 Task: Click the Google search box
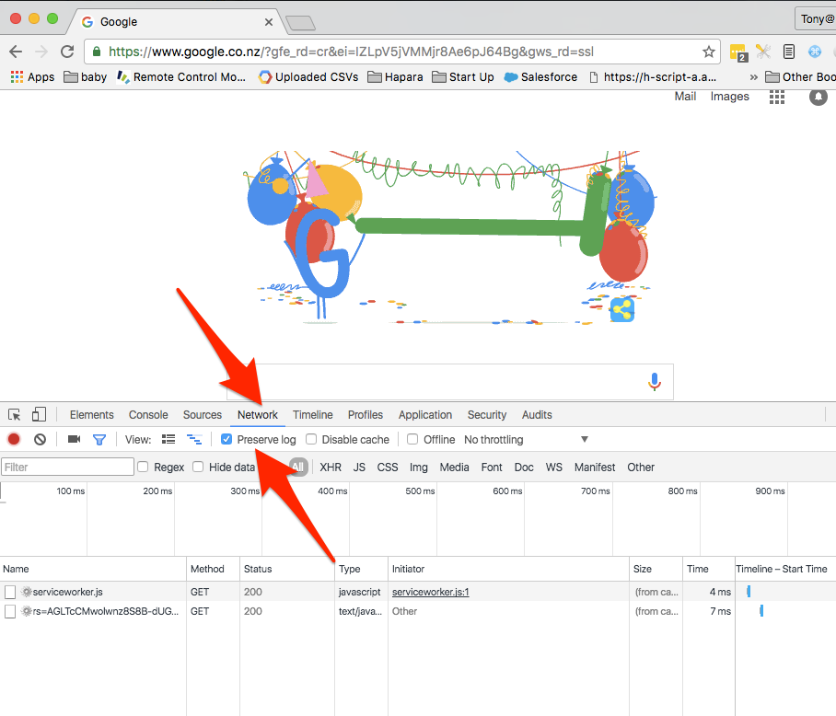pyautogui.click(x=450, y=381)
